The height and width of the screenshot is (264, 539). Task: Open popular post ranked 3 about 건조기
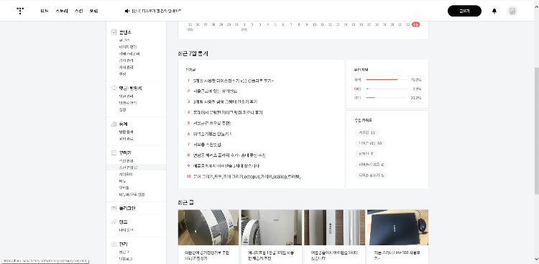[x=225, y=102]
